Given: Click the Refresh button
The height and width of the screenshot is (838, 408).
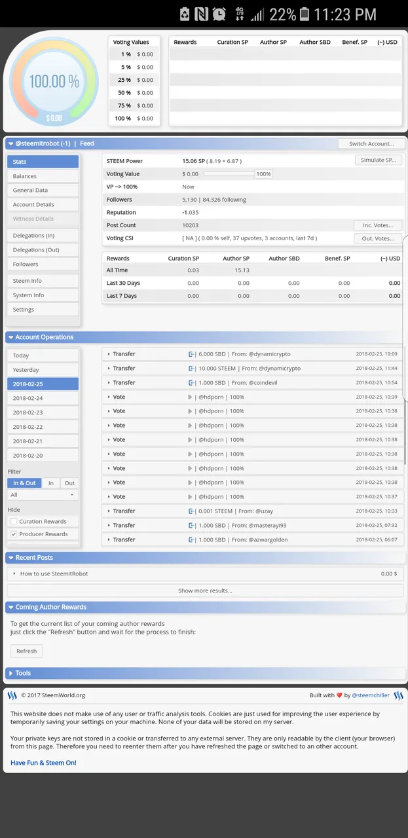Looking at the screenshot, I should 26,651.
